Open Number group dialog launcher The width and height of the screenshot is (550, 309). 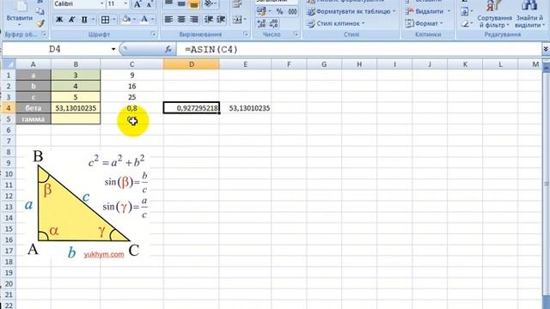[296, 34]
